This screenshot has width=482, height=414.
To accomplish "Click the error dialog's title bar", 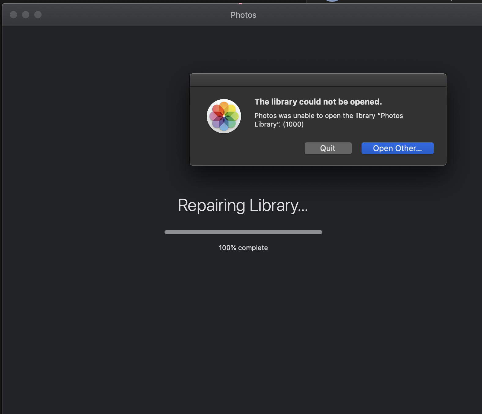I will [318, 80].
